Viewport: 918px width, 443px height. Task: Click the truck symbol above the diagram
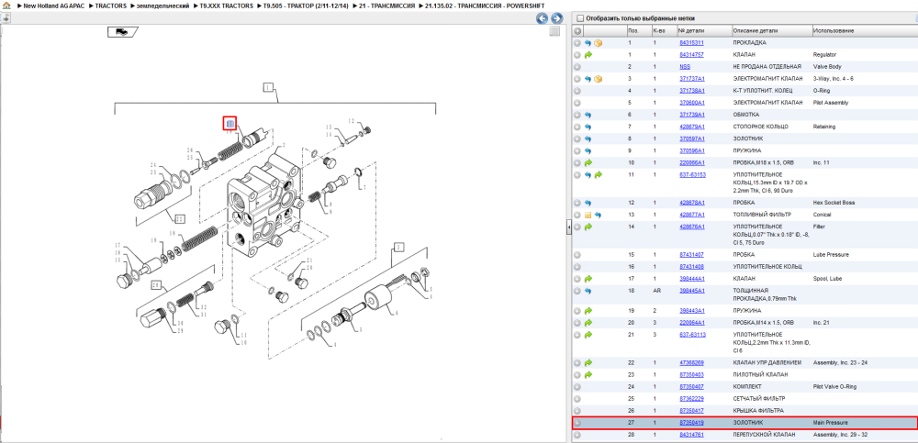122,32
